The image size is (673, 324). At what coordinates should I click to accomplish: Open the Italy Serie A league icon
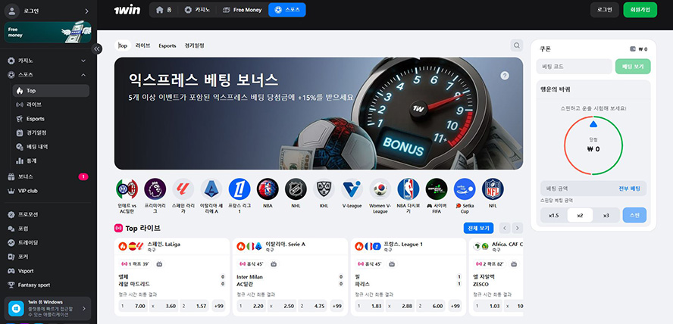(x=211, y=189)
